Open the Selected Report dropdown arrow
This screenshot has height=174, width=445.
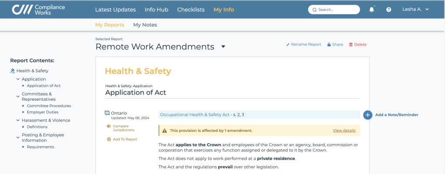[223, 46]
